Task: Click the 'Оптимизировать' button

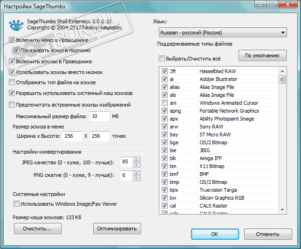Action: (117, 229)
